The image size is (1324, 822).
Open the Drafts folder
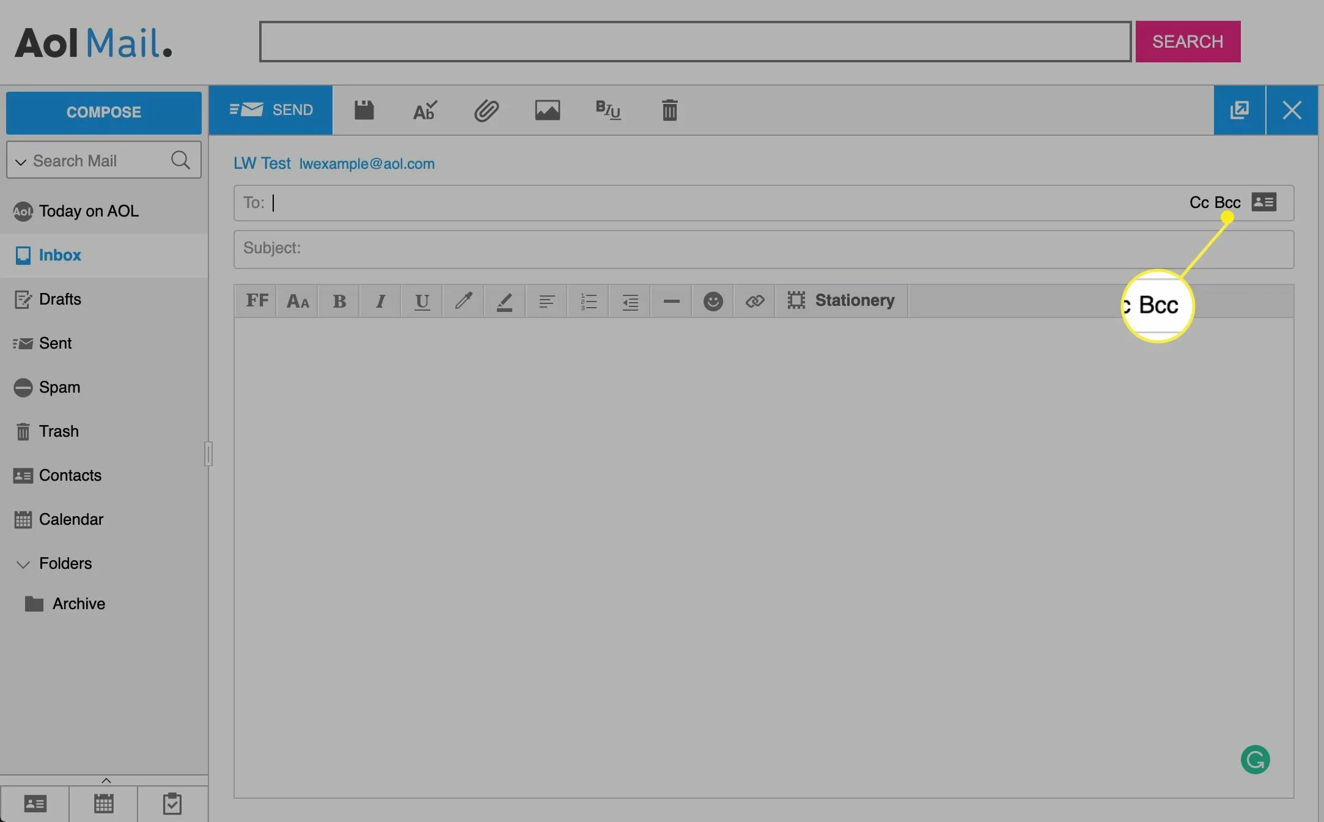tap(60, 299)
